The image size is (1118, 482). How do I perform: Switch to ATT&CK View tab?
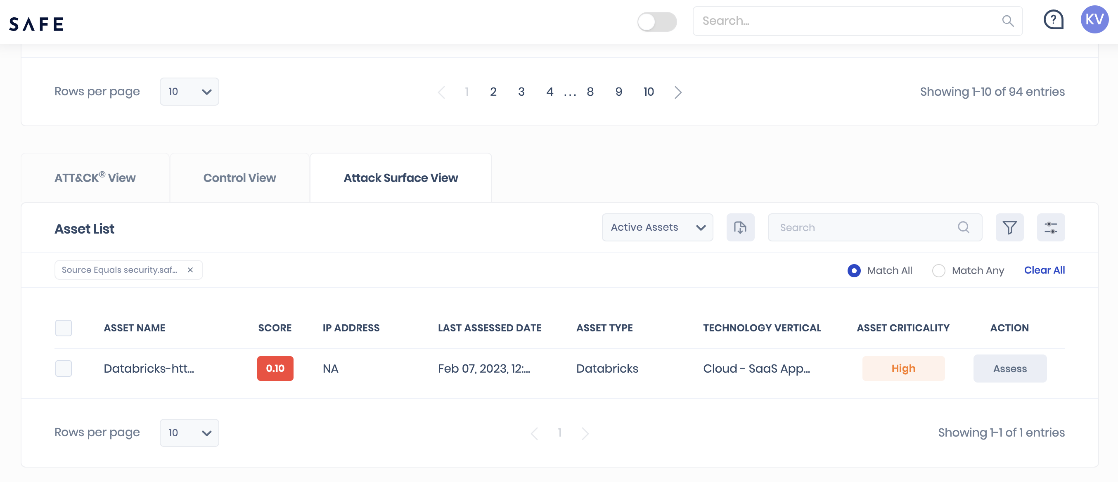[x=95, y=177]
